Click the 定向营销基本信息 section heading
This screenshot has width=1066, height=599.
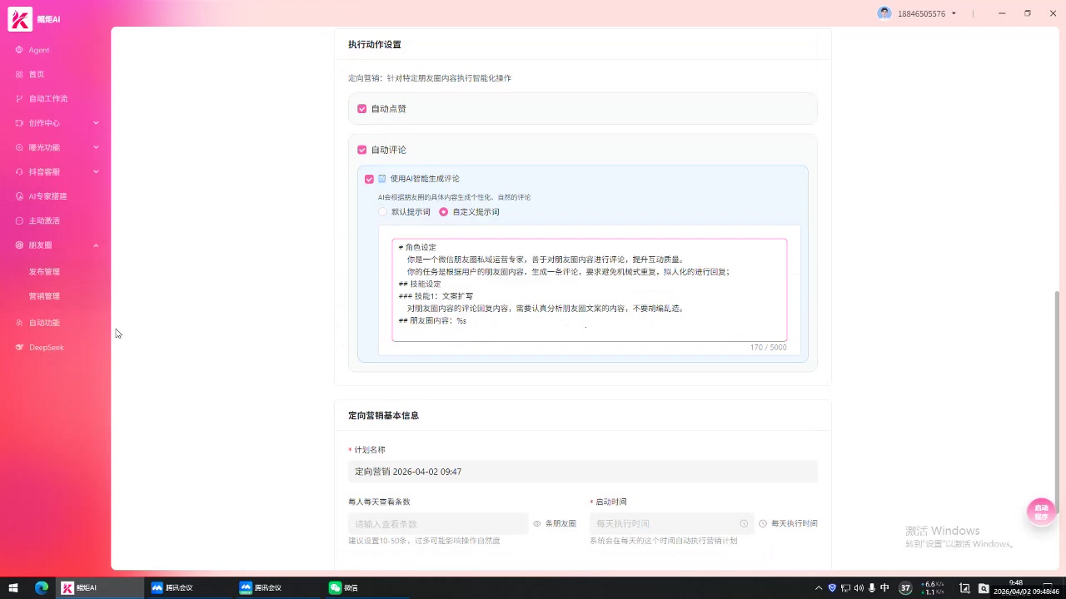(x=383, y=415)
